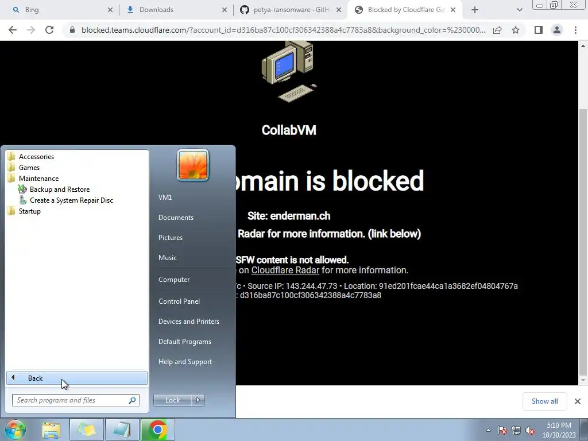Viewport: 588px width, 441px height.
Task: Launch Backup and Restore
Action: pyautogui.click(x=59, y=189)
